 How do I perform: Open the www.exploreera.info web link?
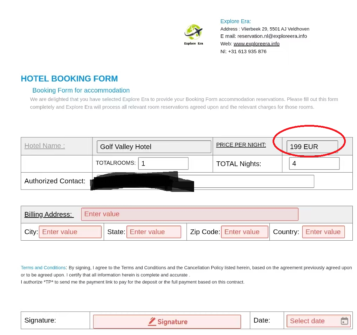256,44
